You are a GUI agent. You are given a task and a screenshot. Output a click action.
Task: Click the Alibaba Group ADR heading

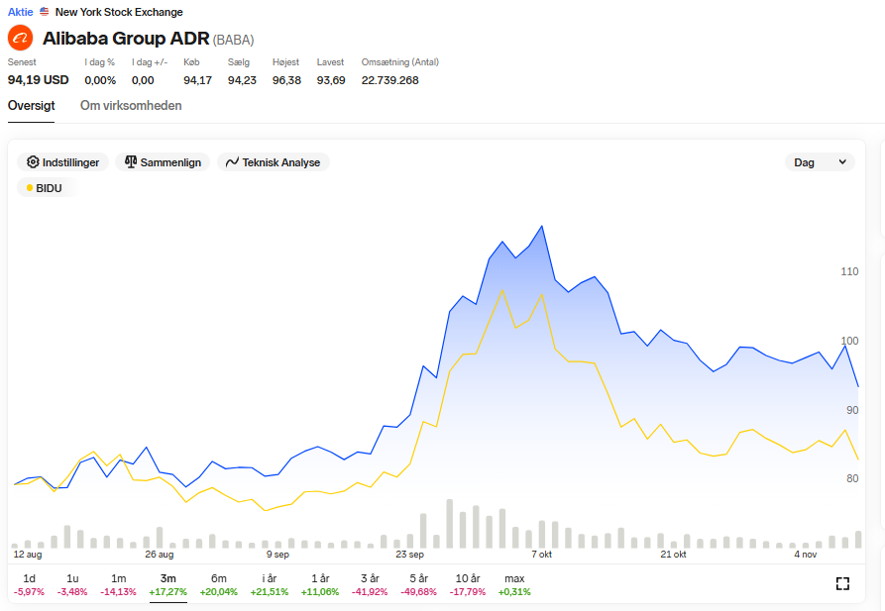126,39
